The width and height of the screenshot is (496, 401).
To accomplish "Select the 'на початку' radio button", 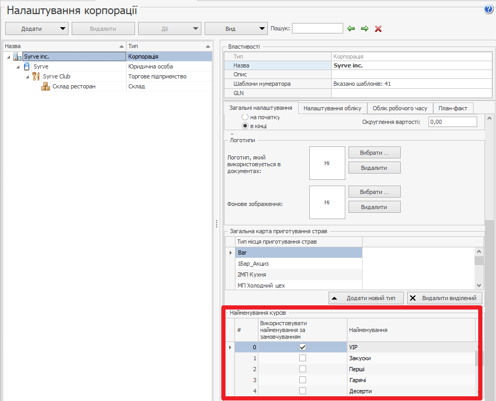I will 245,118.
